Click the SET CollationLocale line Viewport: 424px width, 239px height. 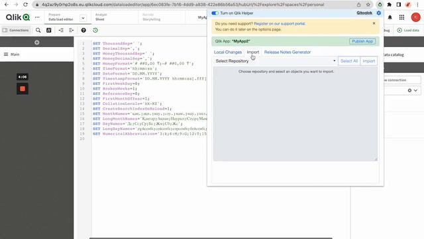pyautogui.click(x=127, y=104)
